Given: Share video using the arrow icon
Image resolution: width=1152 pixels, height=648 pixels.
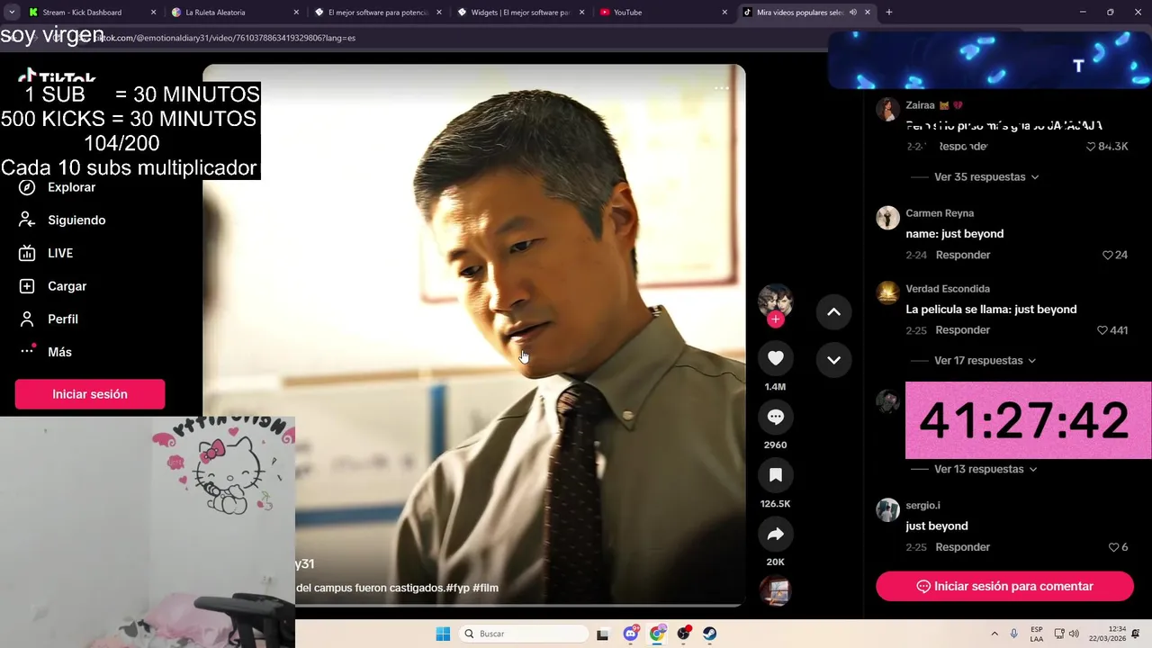Looking at the screenshot, I should (775, 534).
